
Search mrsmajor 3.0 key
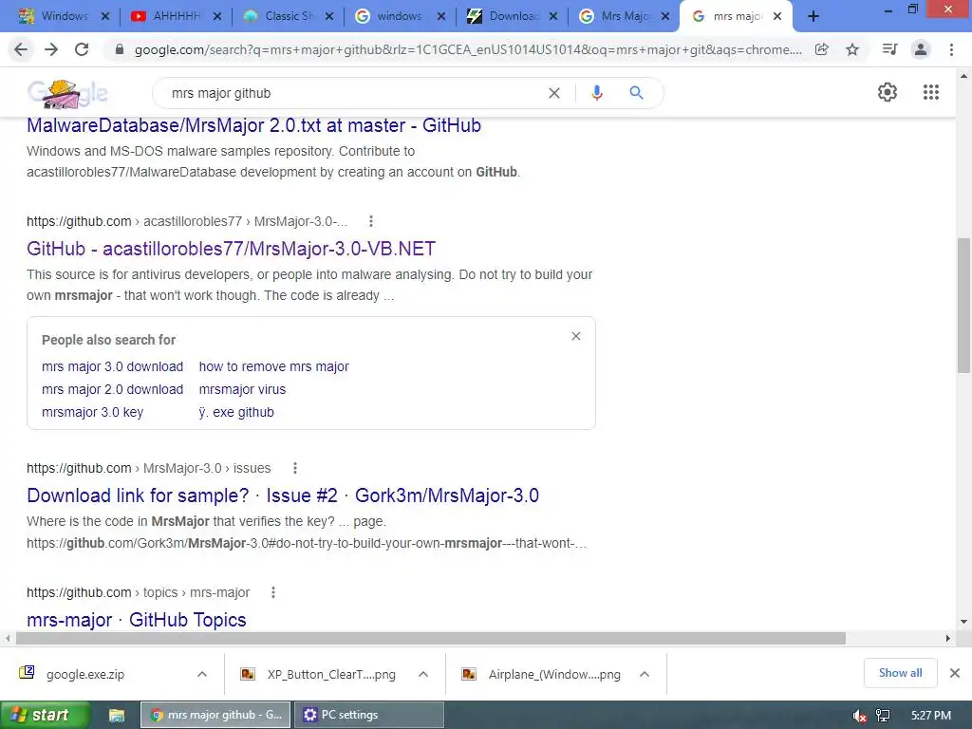tap(92, 412)
